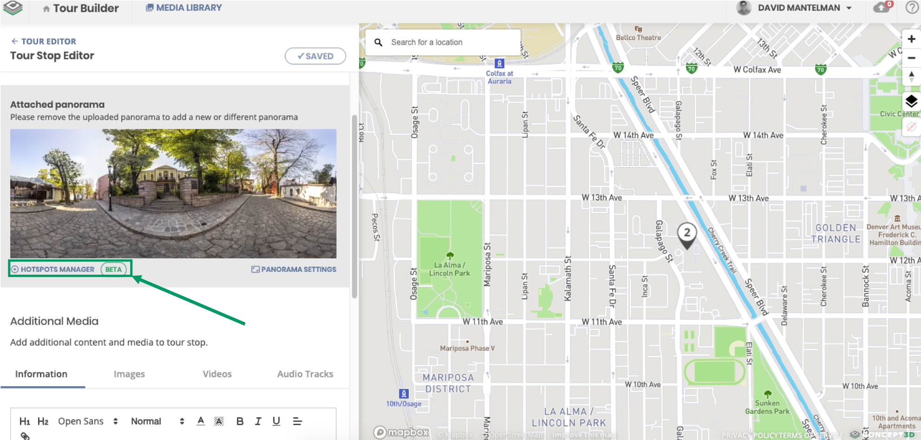Open Hotspots Manager

[53, 269]
